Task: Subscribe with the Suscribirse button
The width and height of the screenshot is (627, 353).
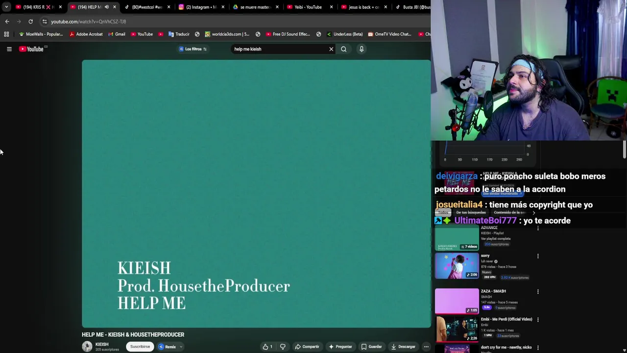Action: click(x=140, y=347)
